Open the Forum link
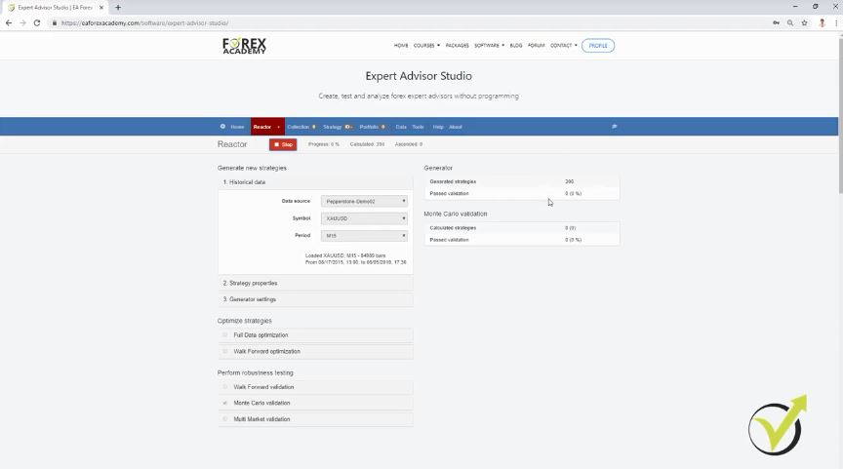The width and height of the screenshot is (843, 469). [x=536, y=46]
